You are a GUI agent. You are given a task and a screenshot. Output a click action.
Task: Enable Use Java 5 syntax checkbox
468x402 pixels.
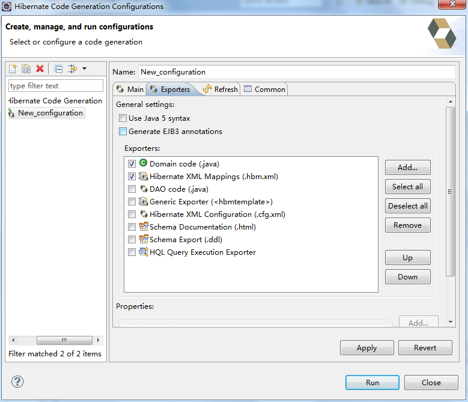123,118
